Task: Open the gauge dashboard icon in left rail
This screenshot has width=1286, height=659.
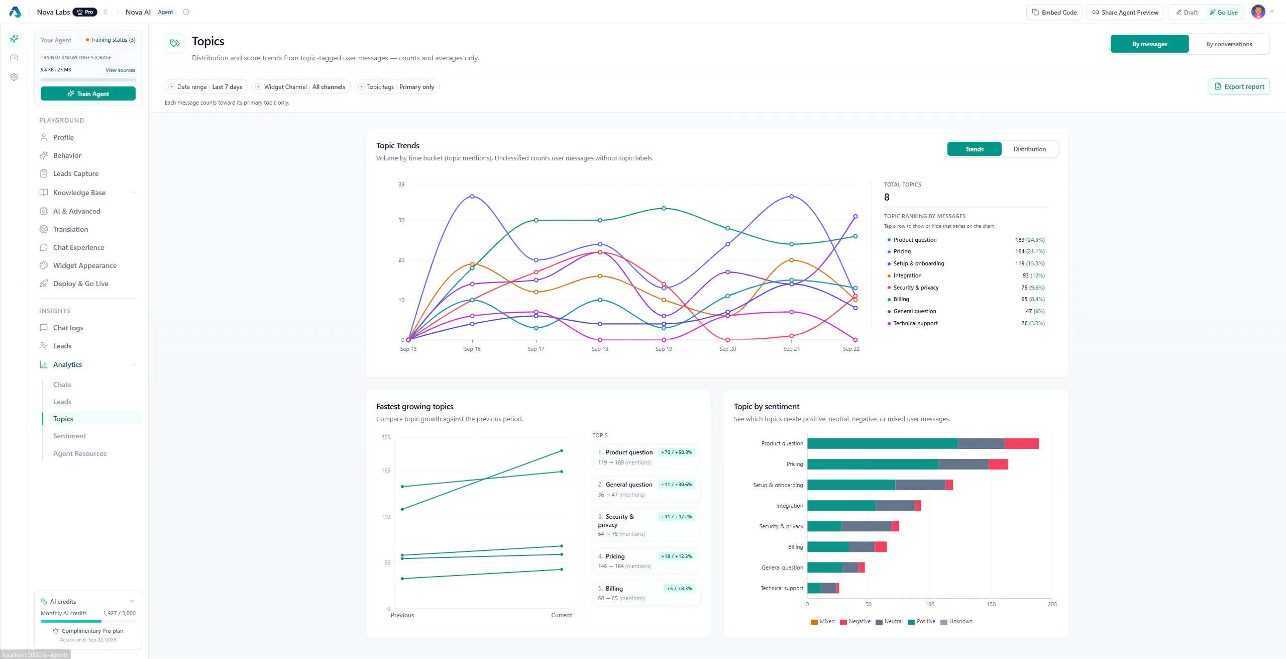Action: point(14,58)
